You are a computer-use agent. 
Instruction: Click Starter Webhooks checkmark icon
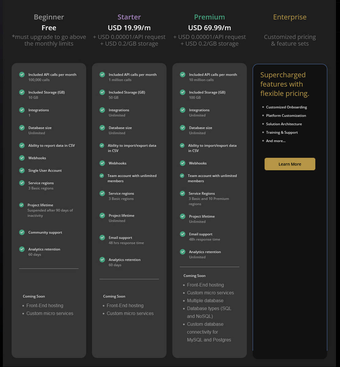[x=102, y=163]
